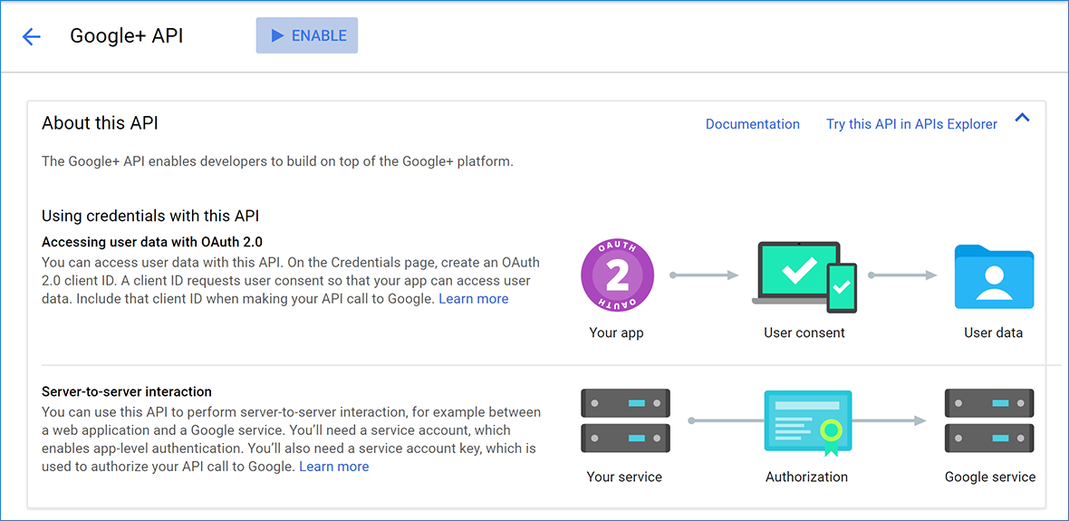Open the Documentation link

coord(752,124)
